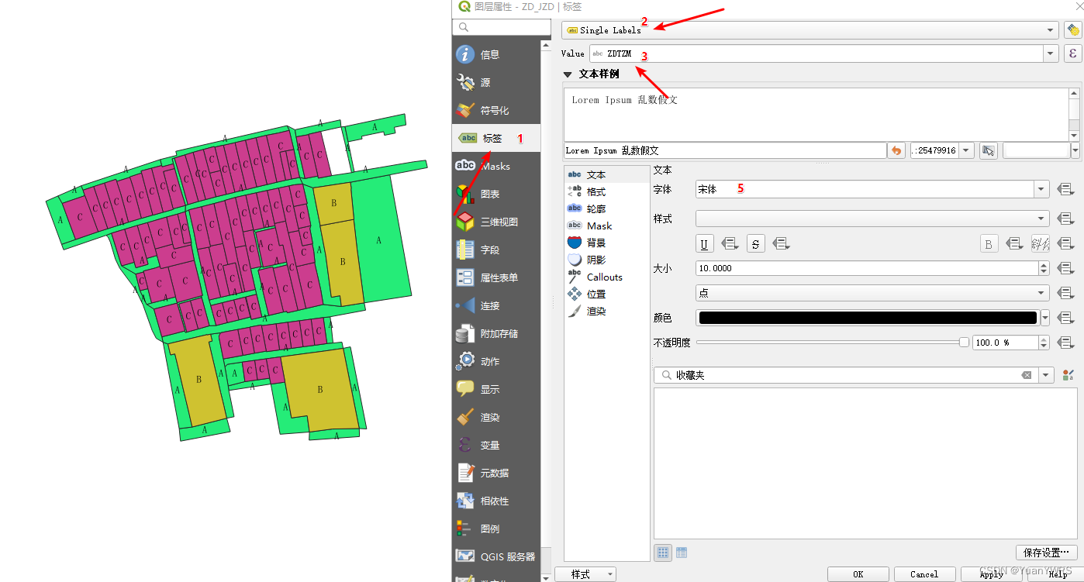Switch favorites to icon grid view
Viewport: 1084px width, 582px height.
pos(663,553)
